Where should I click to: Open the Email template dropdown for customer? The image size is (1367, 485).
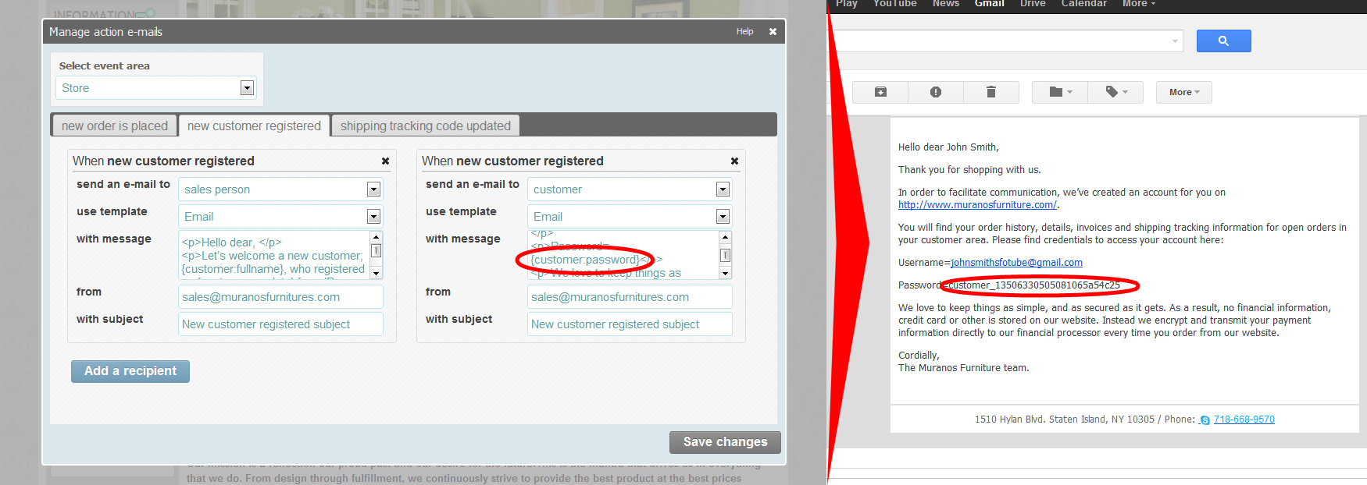(723, 217)
